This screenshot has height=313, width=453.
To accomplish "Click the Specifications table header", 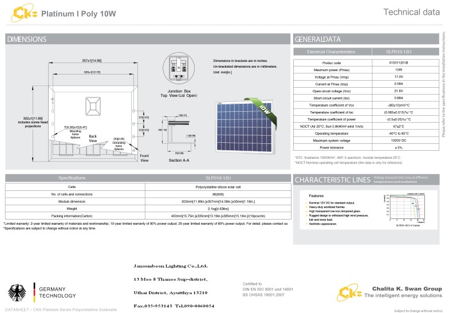I will click(148, 178).
